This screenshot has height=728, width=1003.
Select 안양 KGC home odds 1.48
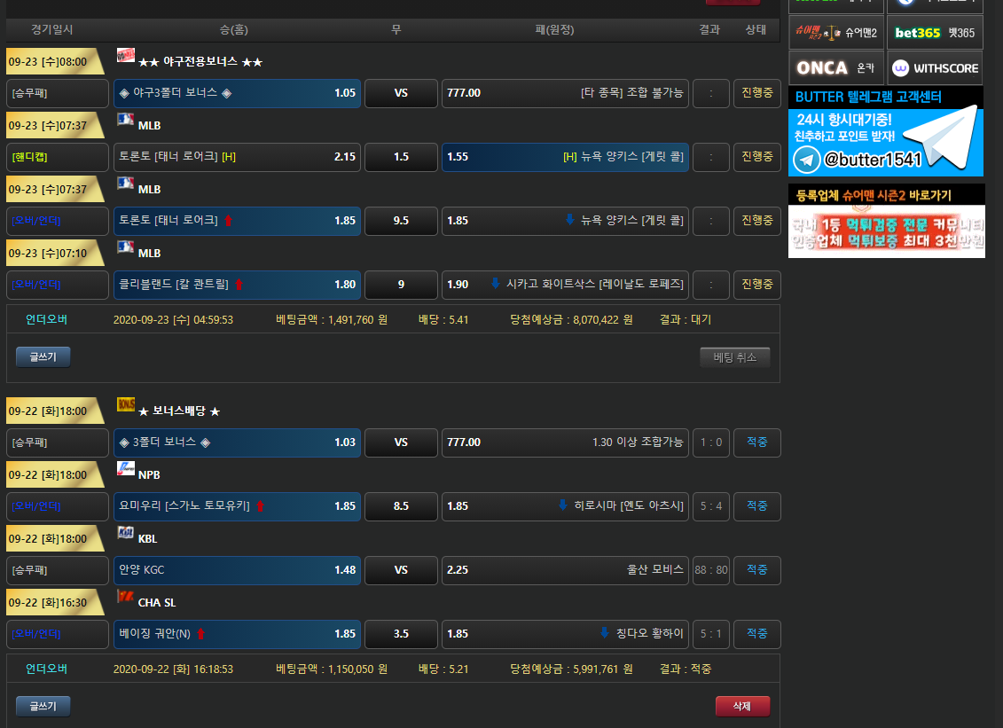(237, 570)
